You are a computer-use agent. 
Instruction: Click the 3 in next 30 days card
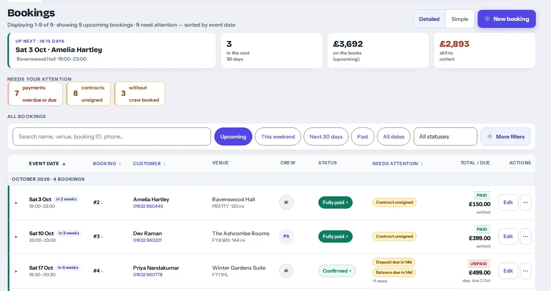tap(272, 50)
